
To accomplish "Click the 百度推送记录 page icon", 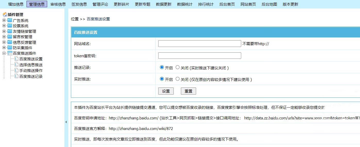I will [x=16, y=76].
